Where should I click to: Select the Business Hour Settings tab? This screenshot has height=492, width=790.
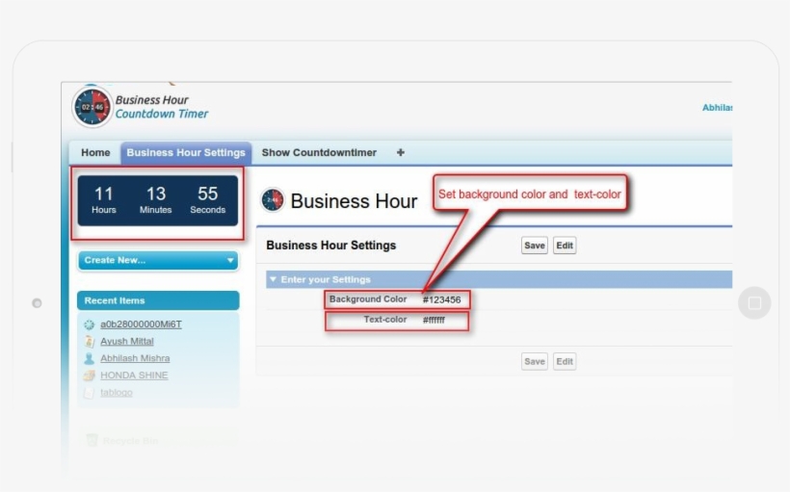(x=185, y=152)
